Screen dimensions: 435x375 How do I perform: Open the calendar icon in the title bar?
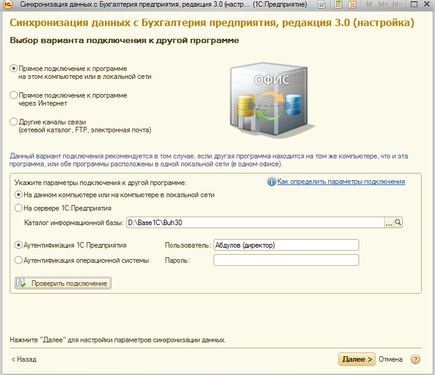click(x=352, y=5)
